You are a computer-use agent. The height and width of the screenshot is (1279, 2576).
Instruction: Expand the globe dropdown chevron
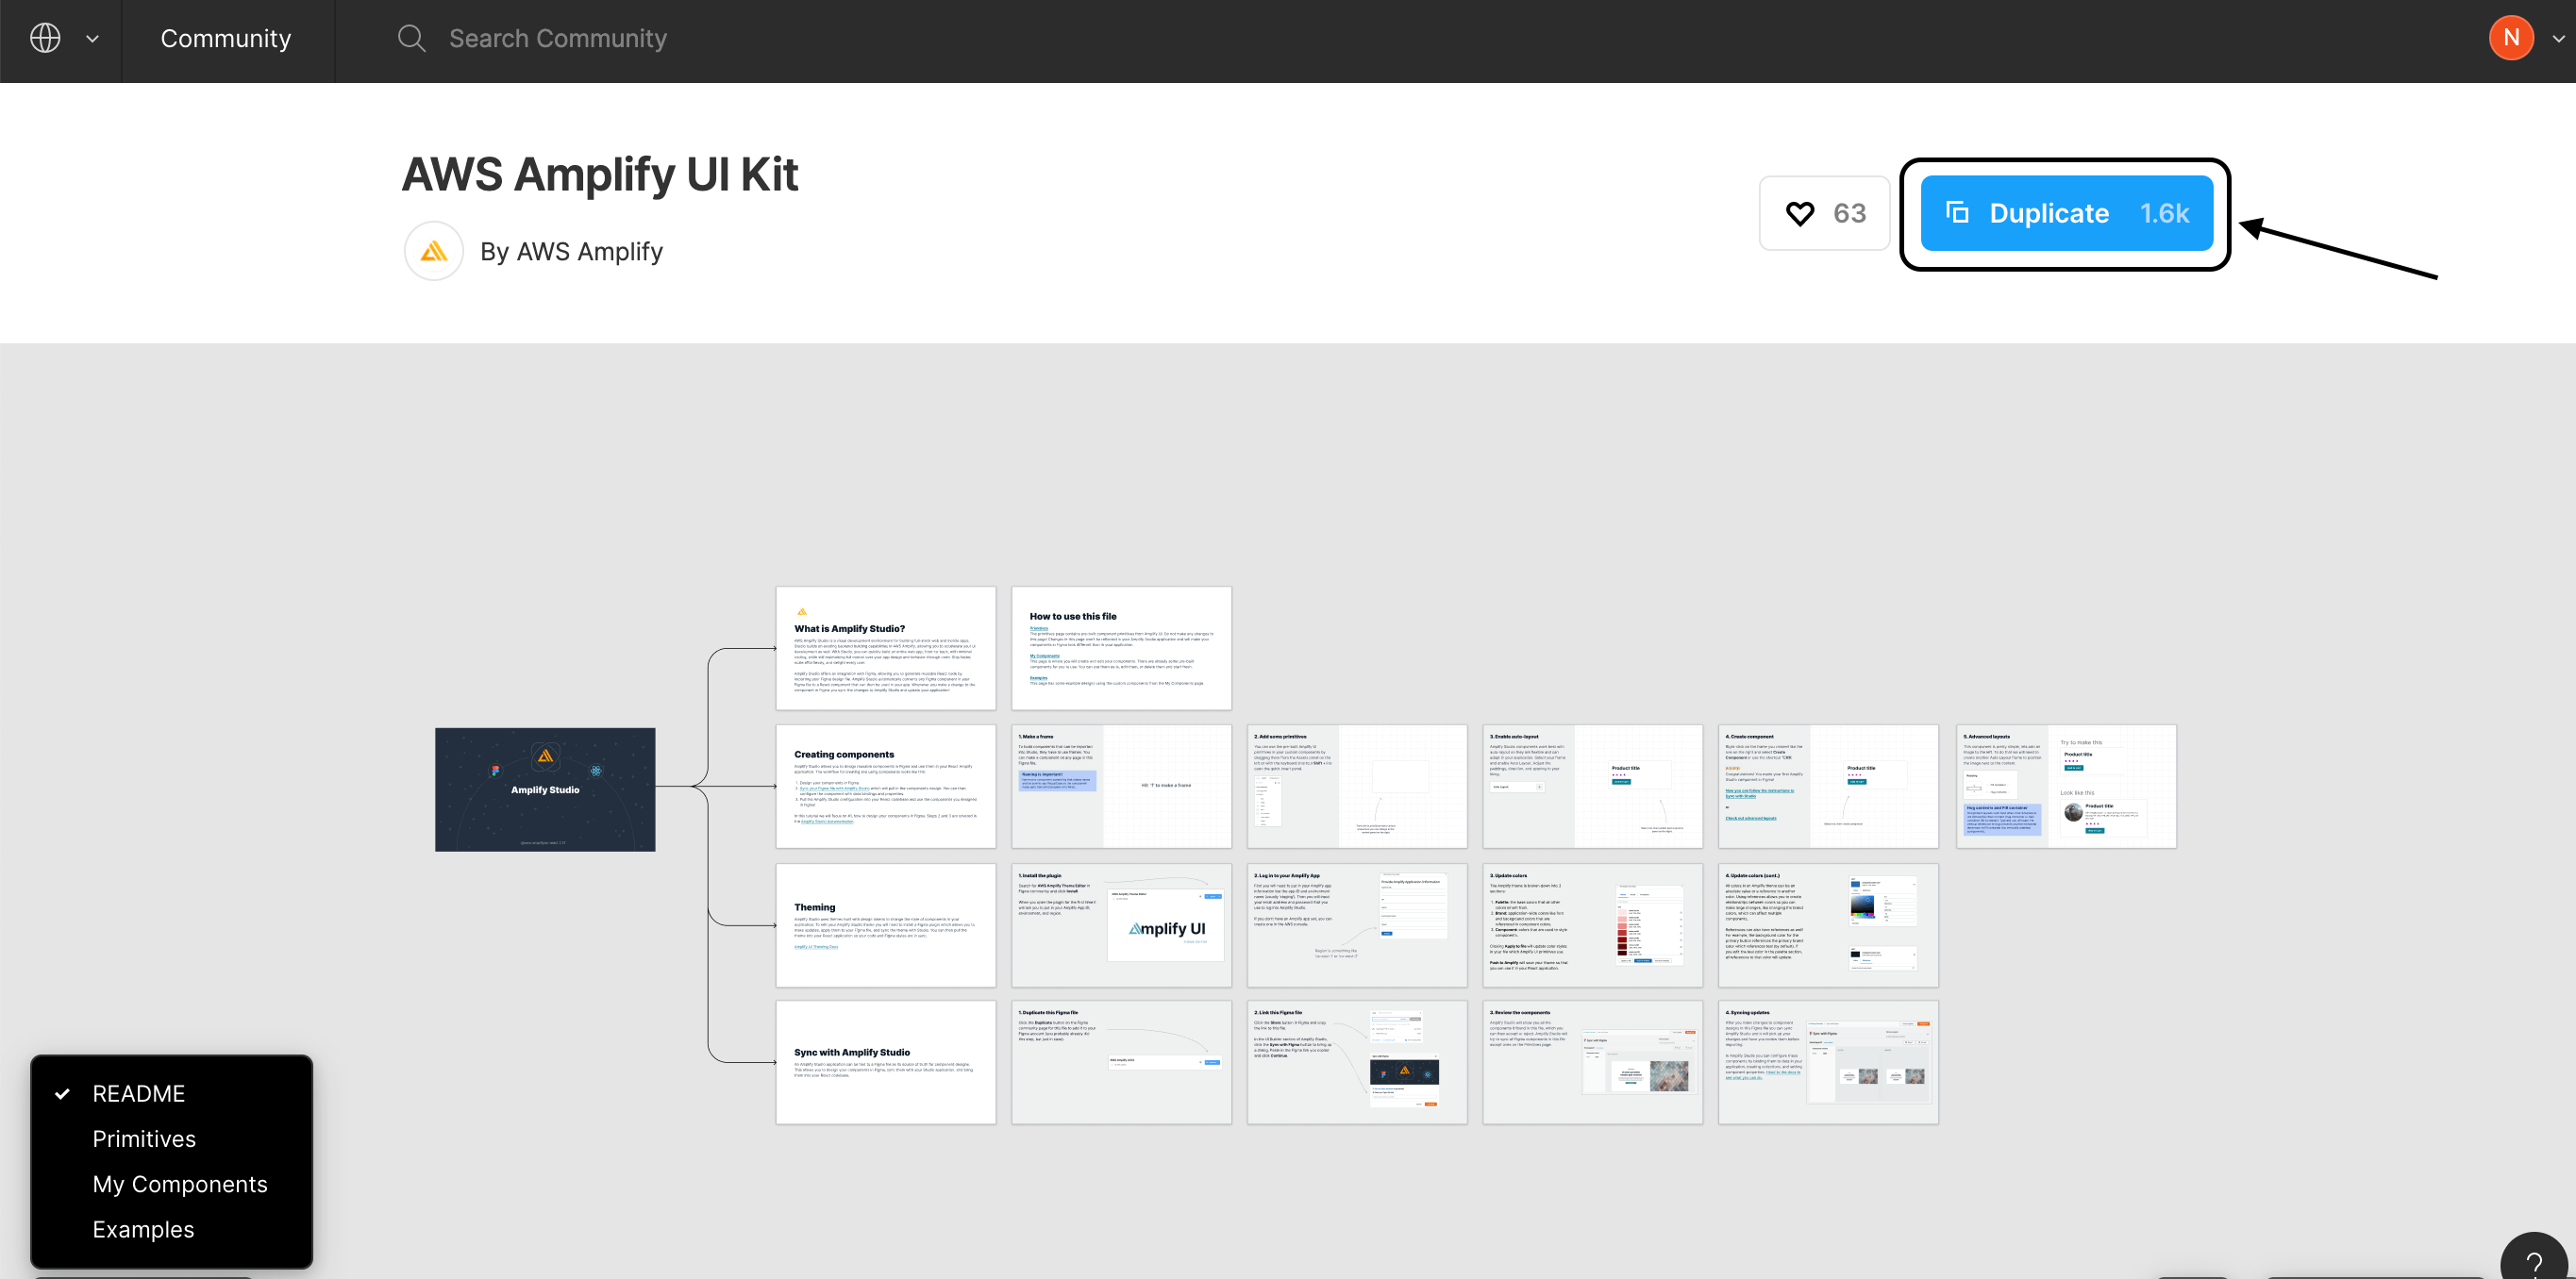point(92,39)
